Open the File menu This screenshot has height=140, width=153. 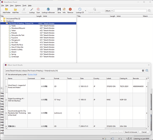[x=3, y=6]
